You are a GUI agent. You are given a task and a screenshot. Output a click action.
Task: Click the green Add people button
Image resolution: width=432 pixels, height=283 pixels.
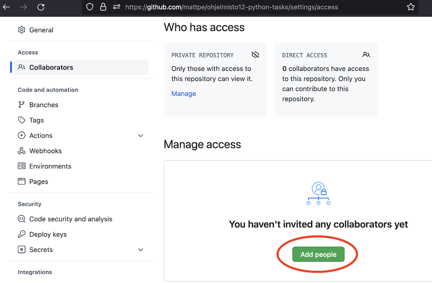(x=318, y=254)
